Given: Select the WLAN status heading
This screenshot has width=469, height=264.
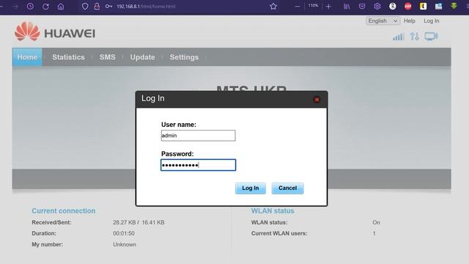Looking at the screenshot, I should tap(273, 210).
